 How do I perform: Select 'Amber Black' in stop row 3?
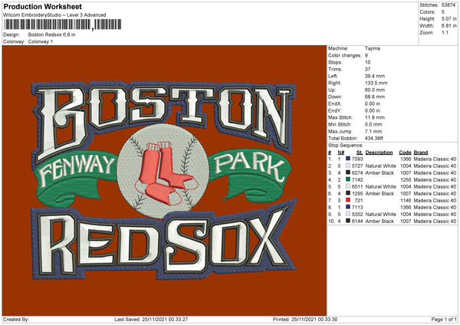point(379,172)
